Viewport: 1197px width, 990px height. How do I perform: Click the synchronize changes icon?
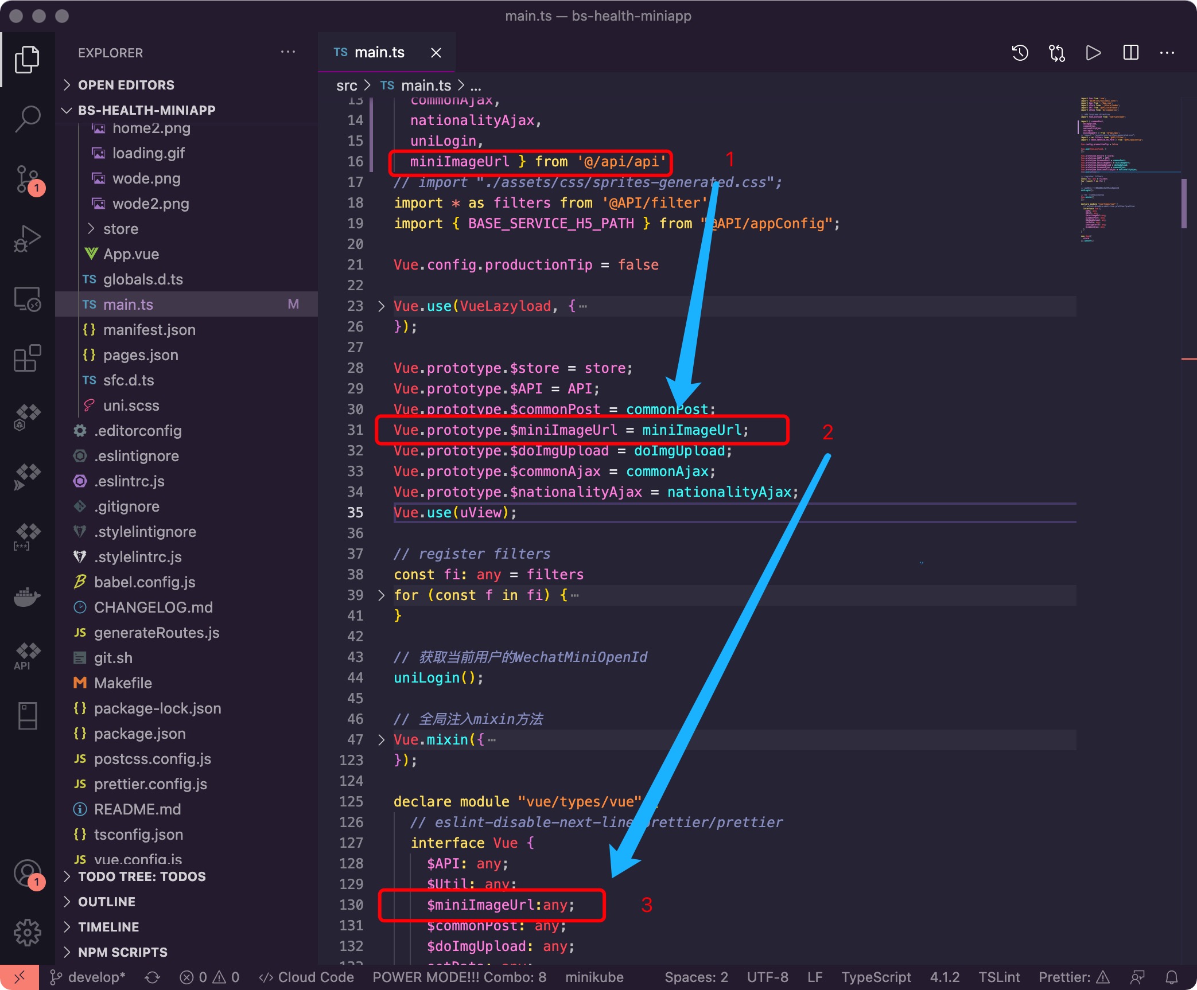152,977
